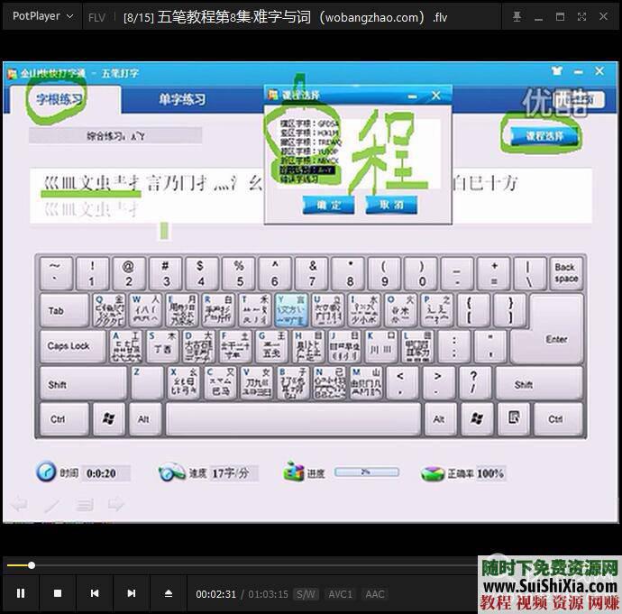Image resolution: width=622 pixels, height=614 pixels.
Task: Click the left Shift key
Action: (x=83, y=383)
